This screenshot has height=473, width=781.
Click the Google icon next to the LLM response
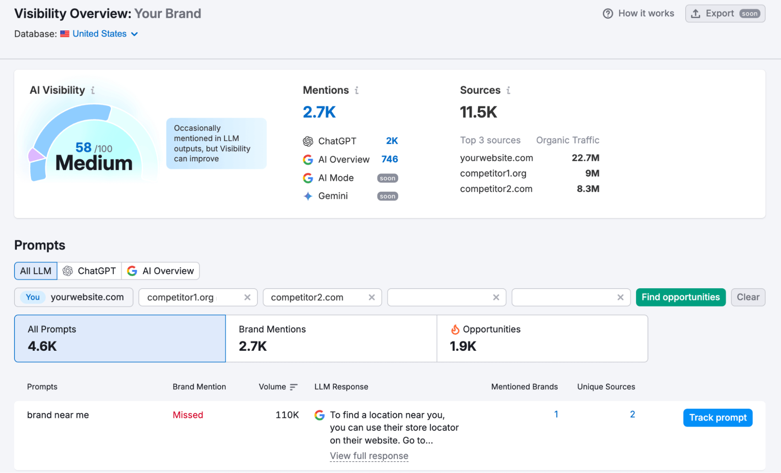click(x=320, y=415)
